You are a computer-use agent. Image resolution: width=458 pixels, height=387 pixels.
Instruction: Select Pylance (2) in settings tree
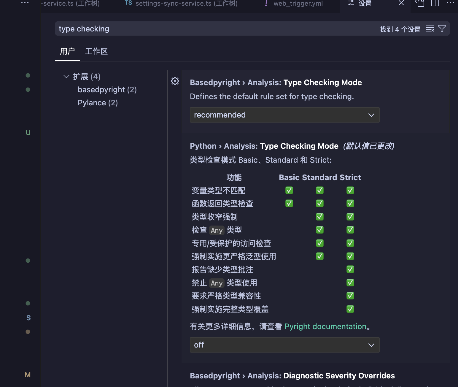click(x=98, y=103)
